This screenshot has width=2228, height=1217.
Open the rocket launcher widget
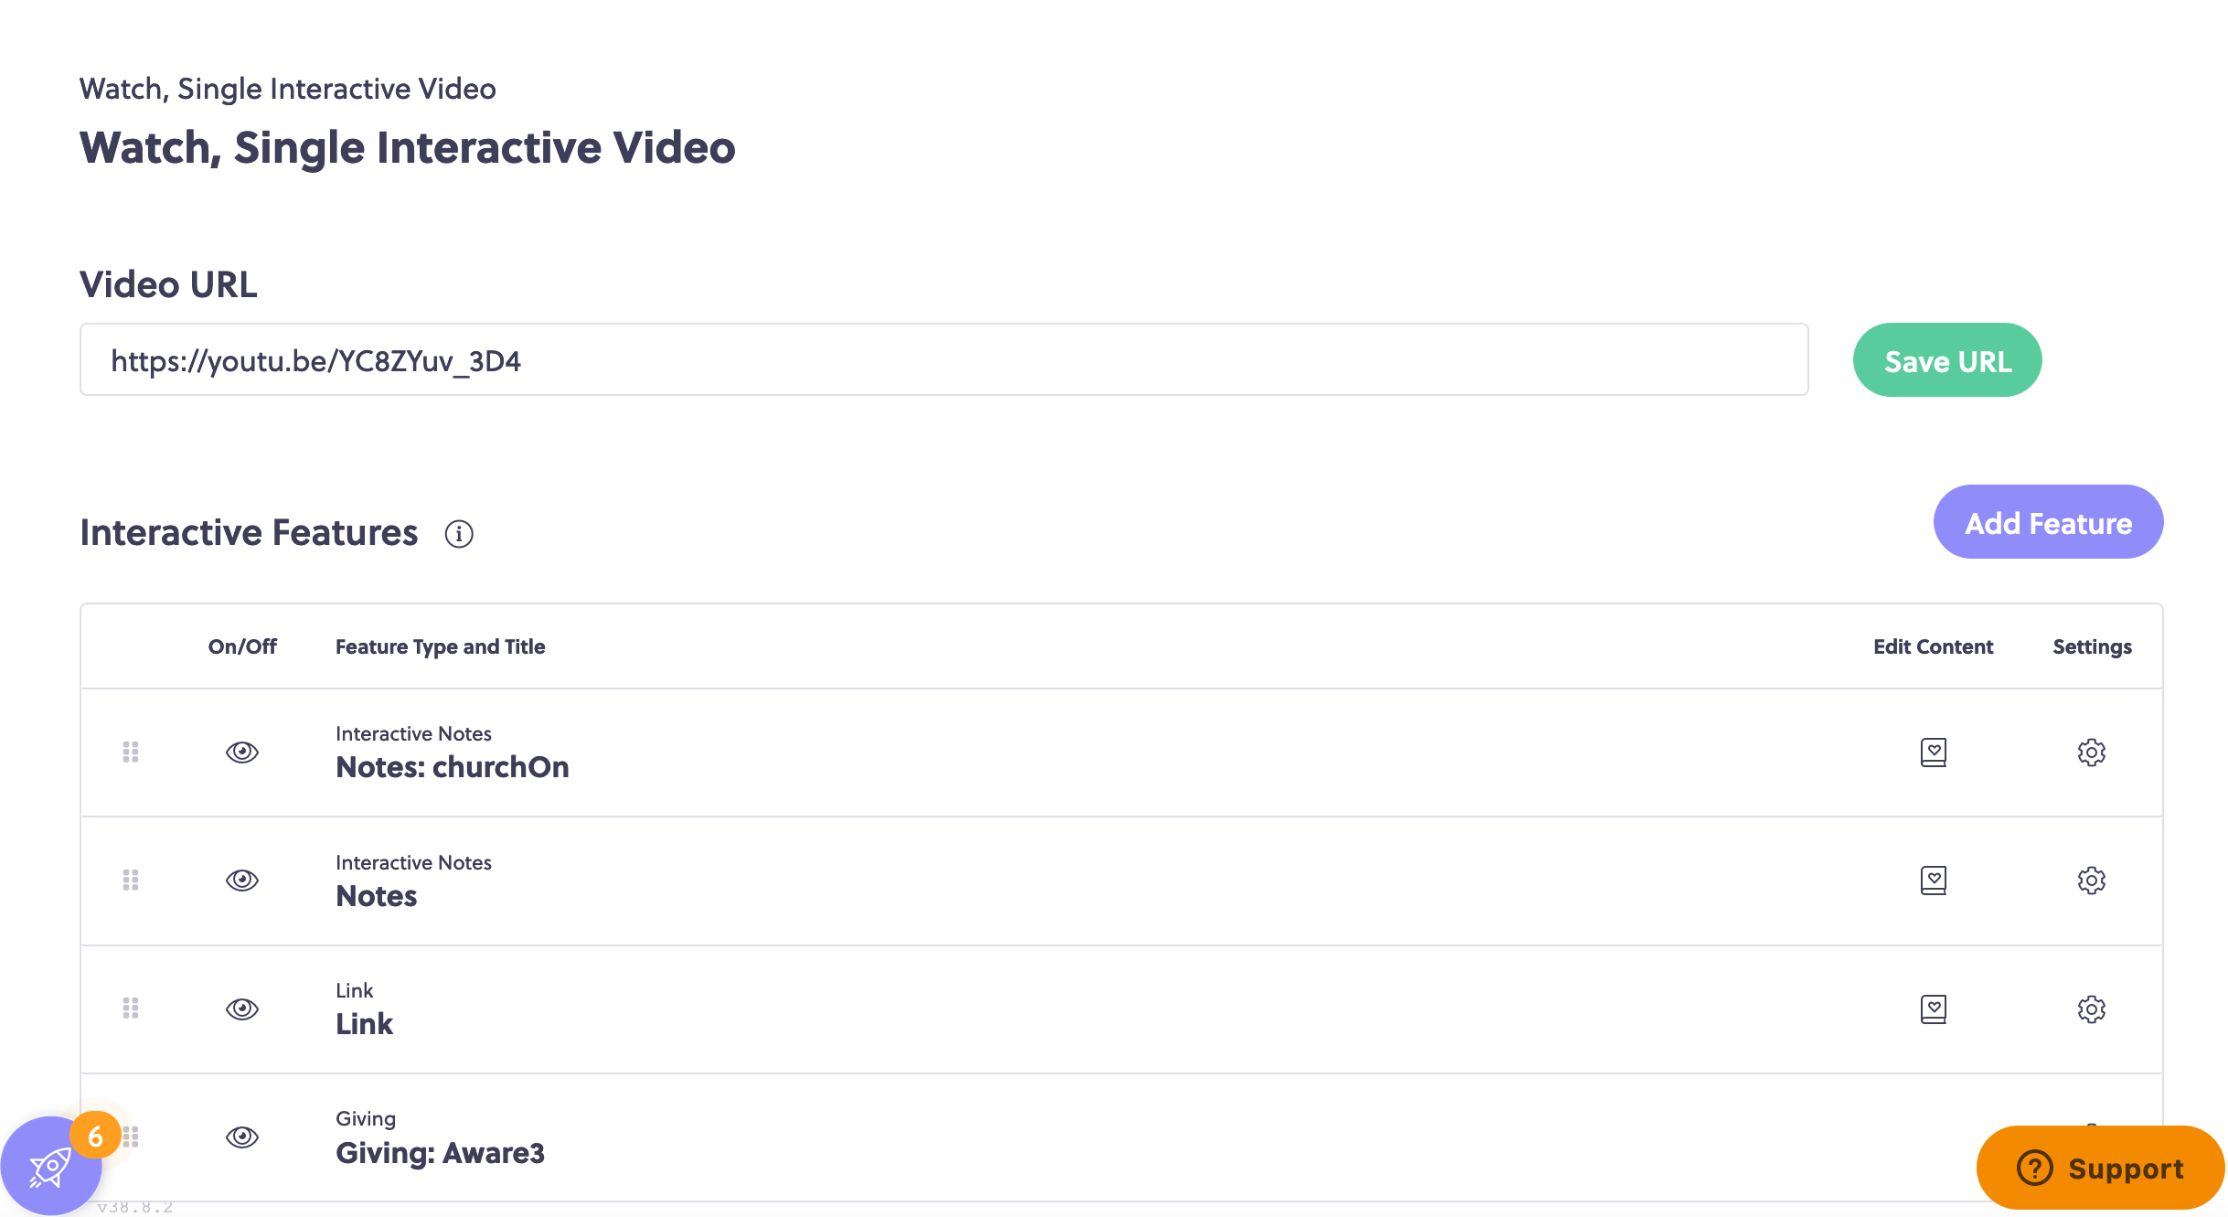(x=50, y=1166)
